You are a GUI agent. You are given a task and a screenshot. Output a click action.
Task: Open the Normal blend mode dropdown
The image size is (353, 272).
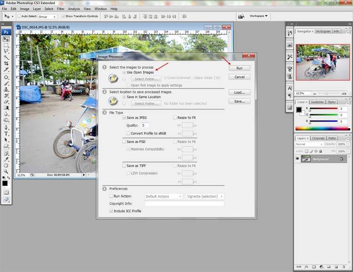(x=309, y=144)
